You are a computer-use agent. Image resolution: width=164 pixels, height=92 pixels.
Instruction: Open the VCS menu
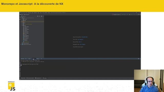(43, 13)
